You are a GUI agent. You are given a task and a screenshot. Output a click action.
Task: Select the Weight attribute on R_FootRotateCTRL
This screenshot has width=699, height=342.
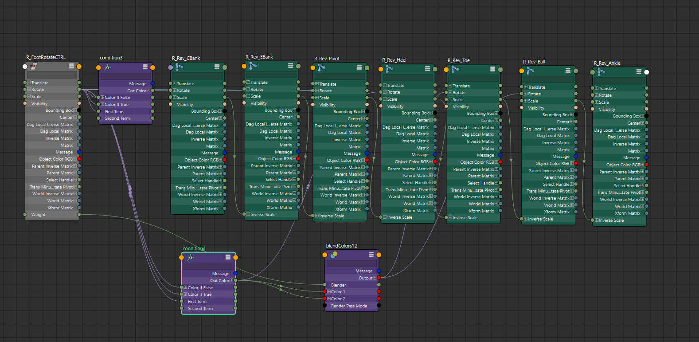click(39, 215)
